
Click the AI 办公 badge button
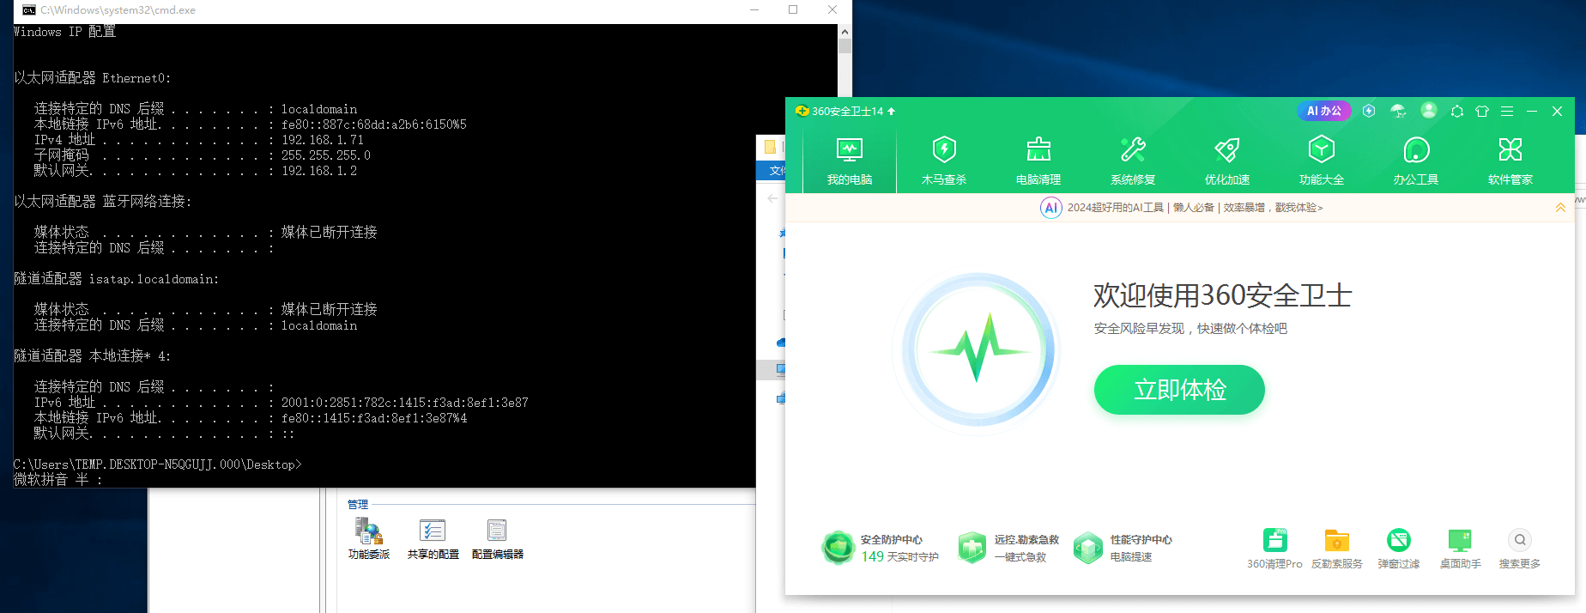tap(1323, 111)
